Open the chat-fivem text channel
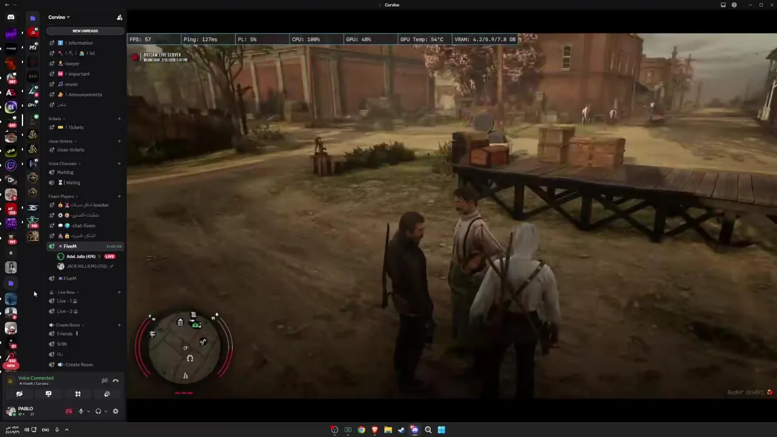Screen dimensions: 777x437 85,226
